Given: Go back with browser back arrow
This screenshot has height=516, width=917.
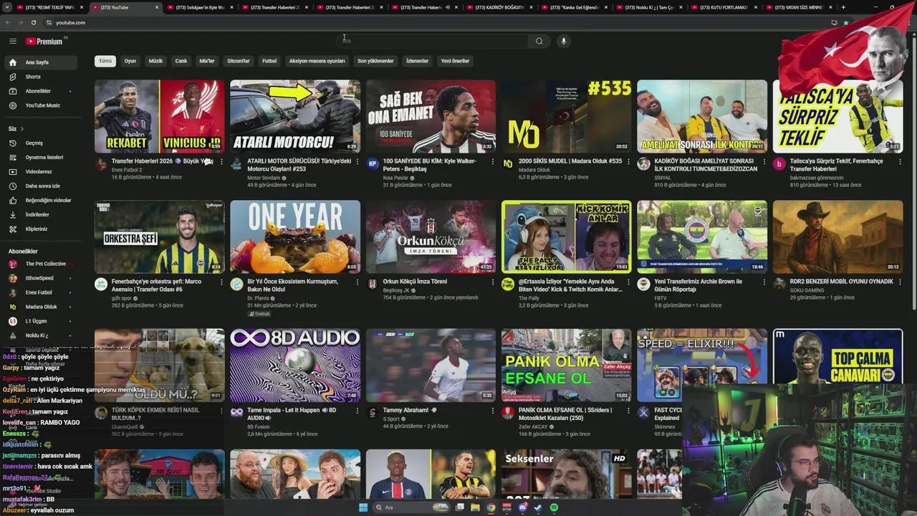Looking at the screenshot, I should click(x=8, y=22).
